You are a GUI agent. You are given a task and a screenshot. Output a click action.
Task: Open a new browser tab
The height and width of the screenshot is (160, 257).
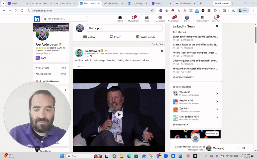pos(201,3)
